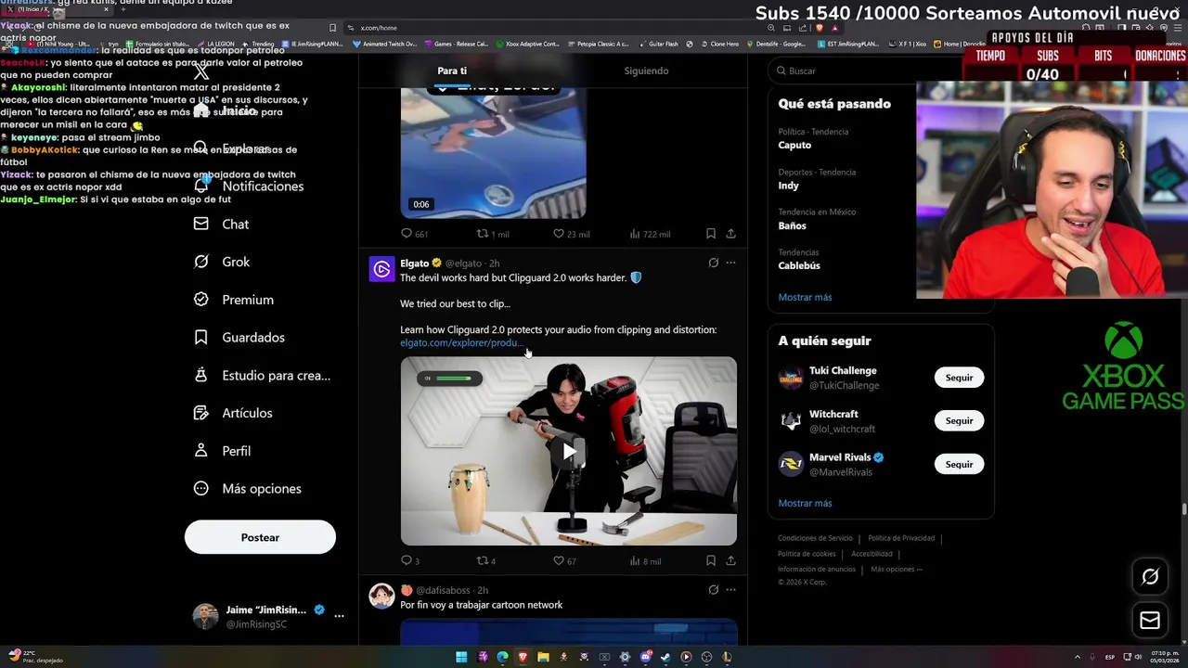Open Steam from the taskbar
Viewport: 1188px width, 668px height.
(x=665, y=657)
